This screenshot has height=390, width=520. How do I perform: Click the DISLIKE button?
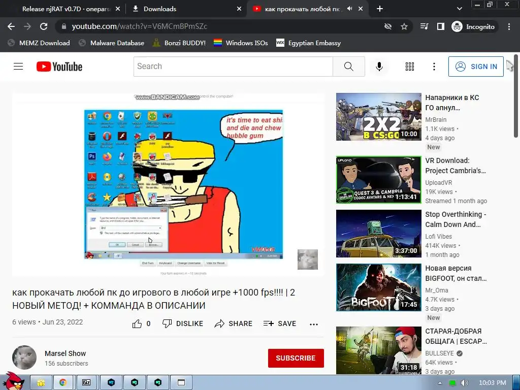pyautogui.click(x=182, y=323)
